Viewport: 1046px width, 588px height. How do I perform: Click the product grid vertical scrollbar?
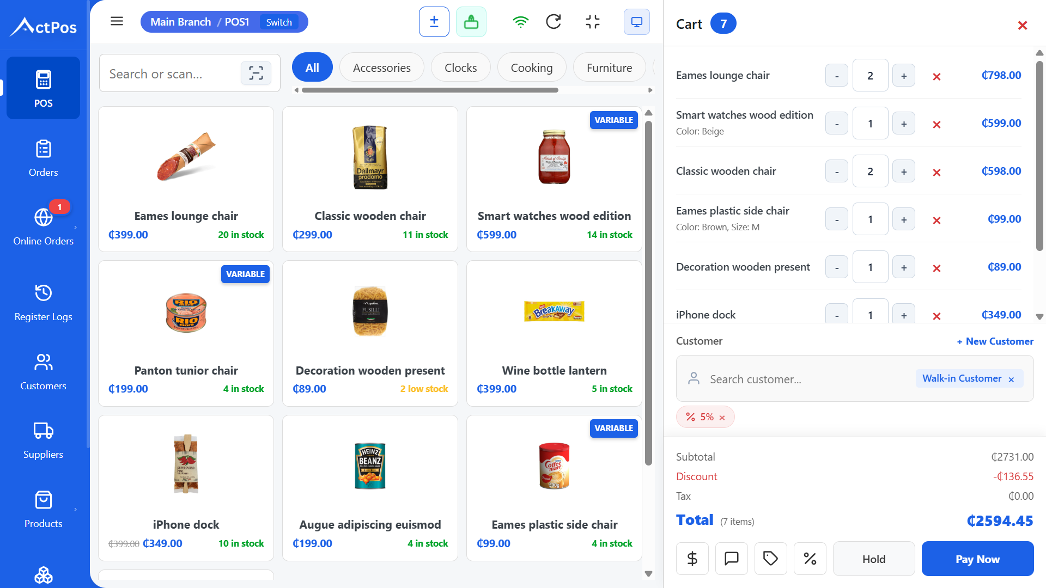(648, 293)
